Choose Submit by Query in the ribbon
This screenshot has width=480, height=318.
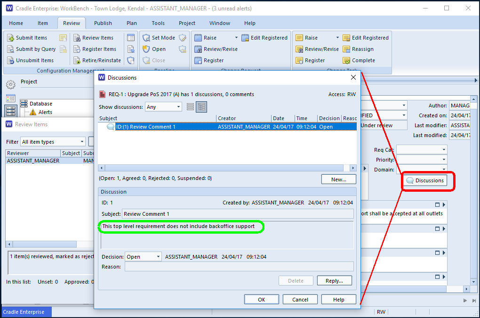pos(32,49)
